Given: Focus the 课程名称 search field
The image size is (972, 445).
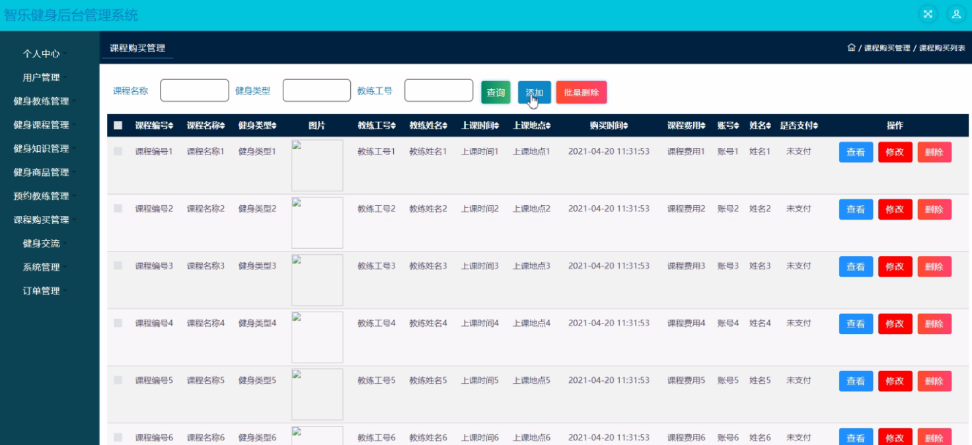Looking at the screenshot, I should point(194,90).
